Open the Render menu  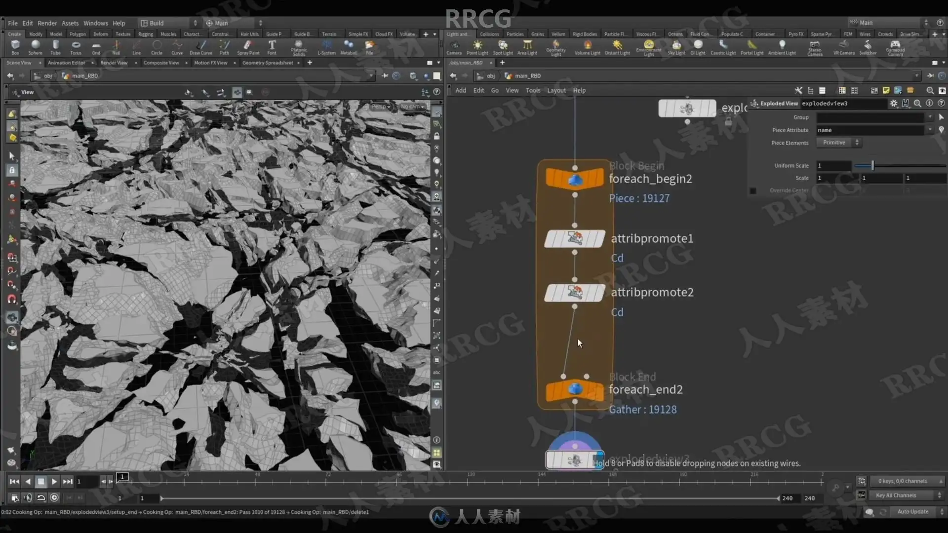47,23
